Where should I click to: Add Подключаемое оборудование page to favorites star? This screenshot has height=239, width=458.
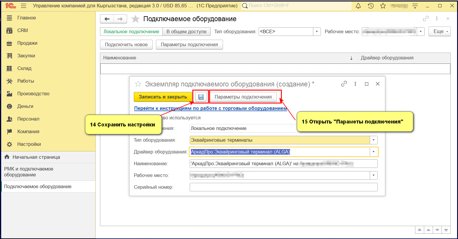tap(135, 19)
